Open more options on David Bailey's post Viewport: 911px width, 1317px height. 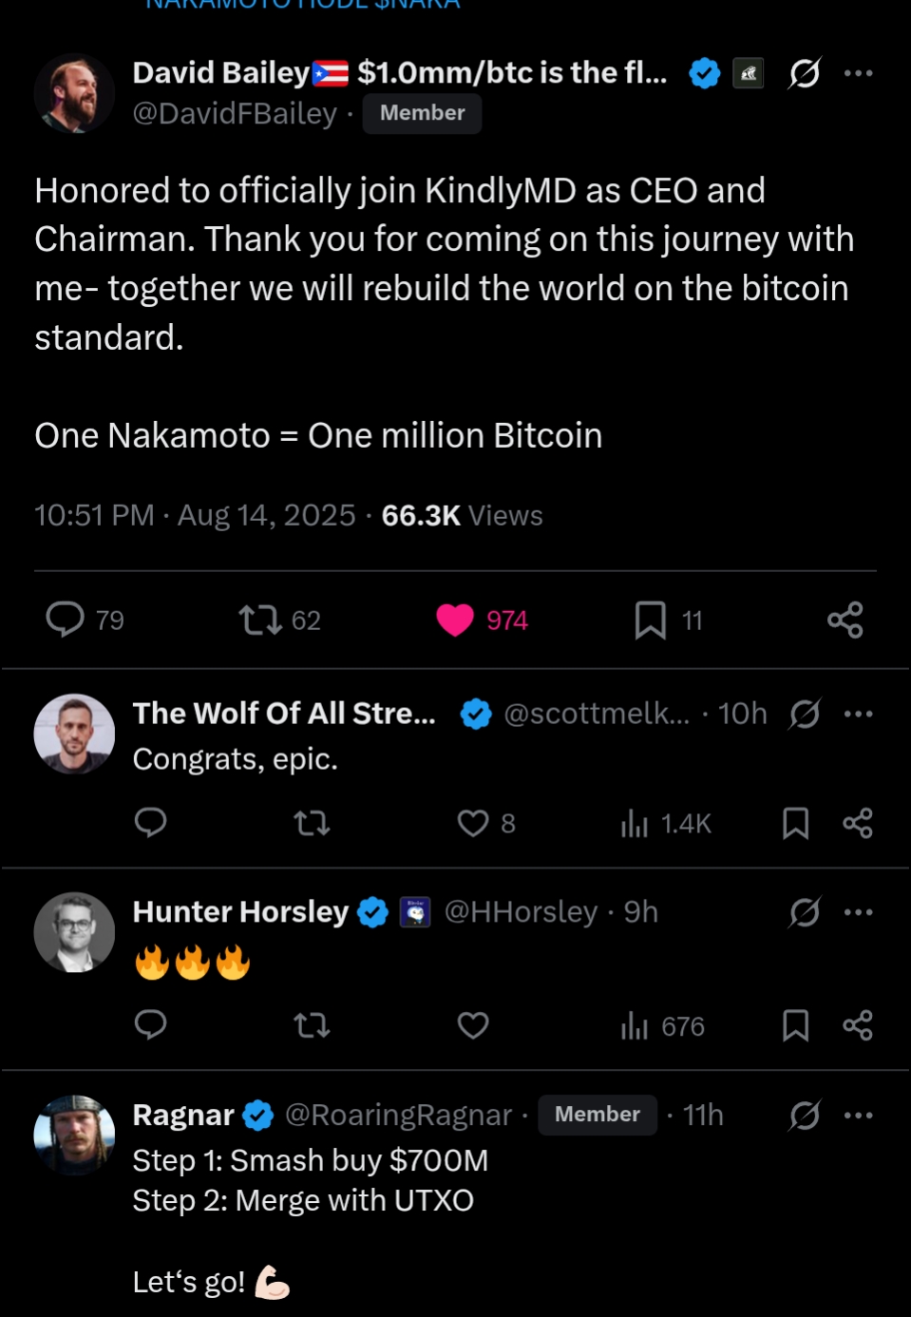(x=858, y=73)
